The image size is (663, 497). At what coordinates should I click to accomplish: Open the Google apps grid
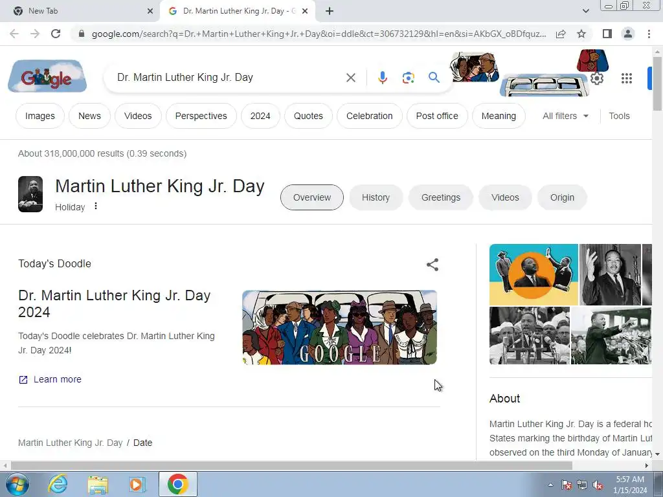(x=626, y=78)
